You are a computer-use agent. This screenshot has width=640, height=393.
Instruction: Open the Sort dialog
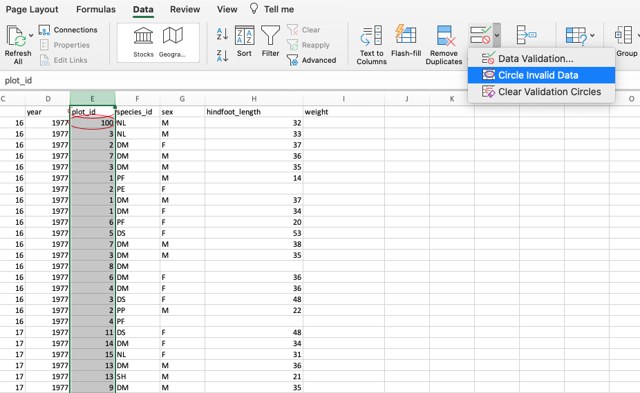click(244, 41)
